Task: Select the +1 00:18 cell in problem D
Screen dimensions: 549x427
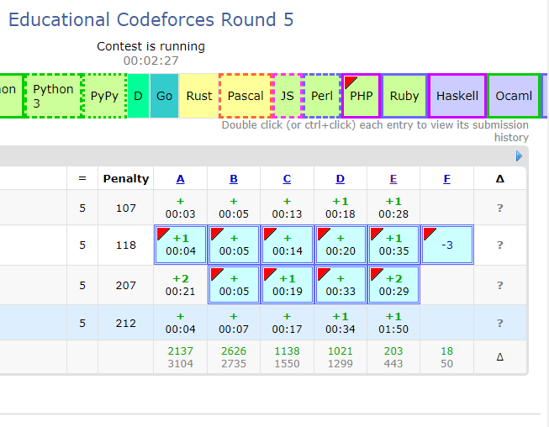Action: pyautogui.click(x=340, y=208)
